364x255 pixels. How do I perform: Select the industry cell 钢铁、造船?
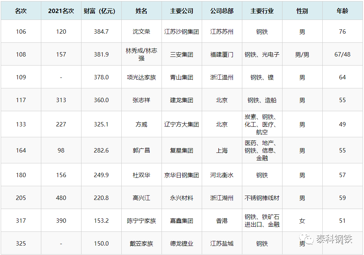pyautogui.click(x=262, y=100)
